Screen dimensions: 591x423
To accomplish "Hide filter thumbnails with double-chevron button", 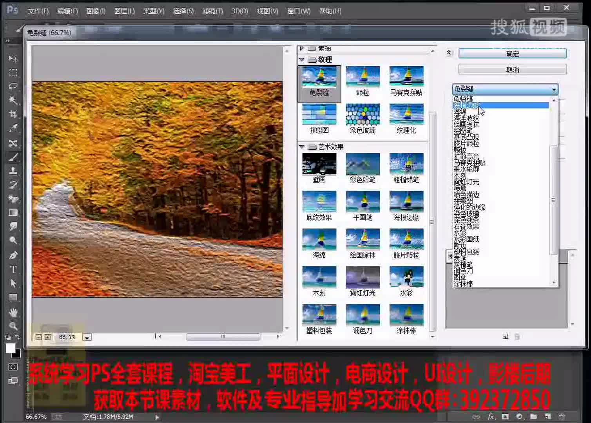I will point(449,52).
